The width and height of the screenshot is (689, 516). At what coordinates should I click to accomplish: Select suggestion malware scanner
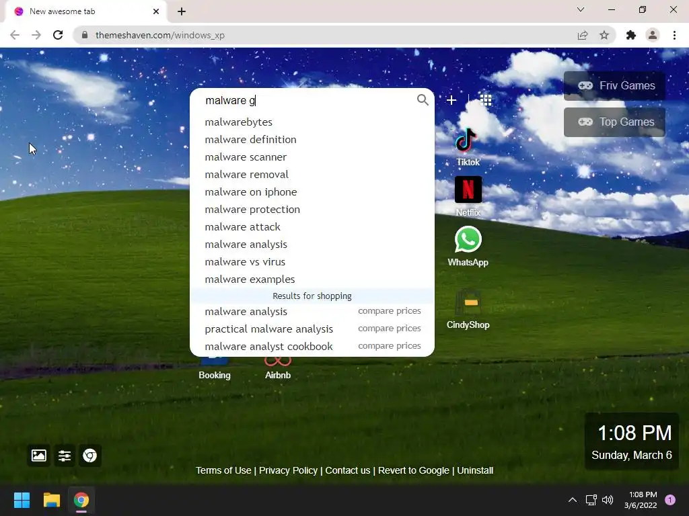pyautogui.click(x=312, y=157)
